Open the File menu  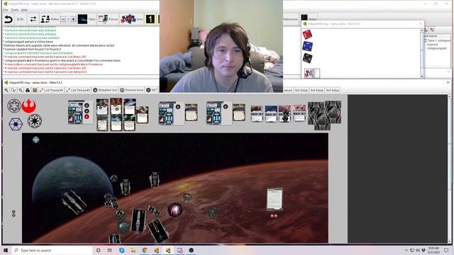[x=6, y=10]
